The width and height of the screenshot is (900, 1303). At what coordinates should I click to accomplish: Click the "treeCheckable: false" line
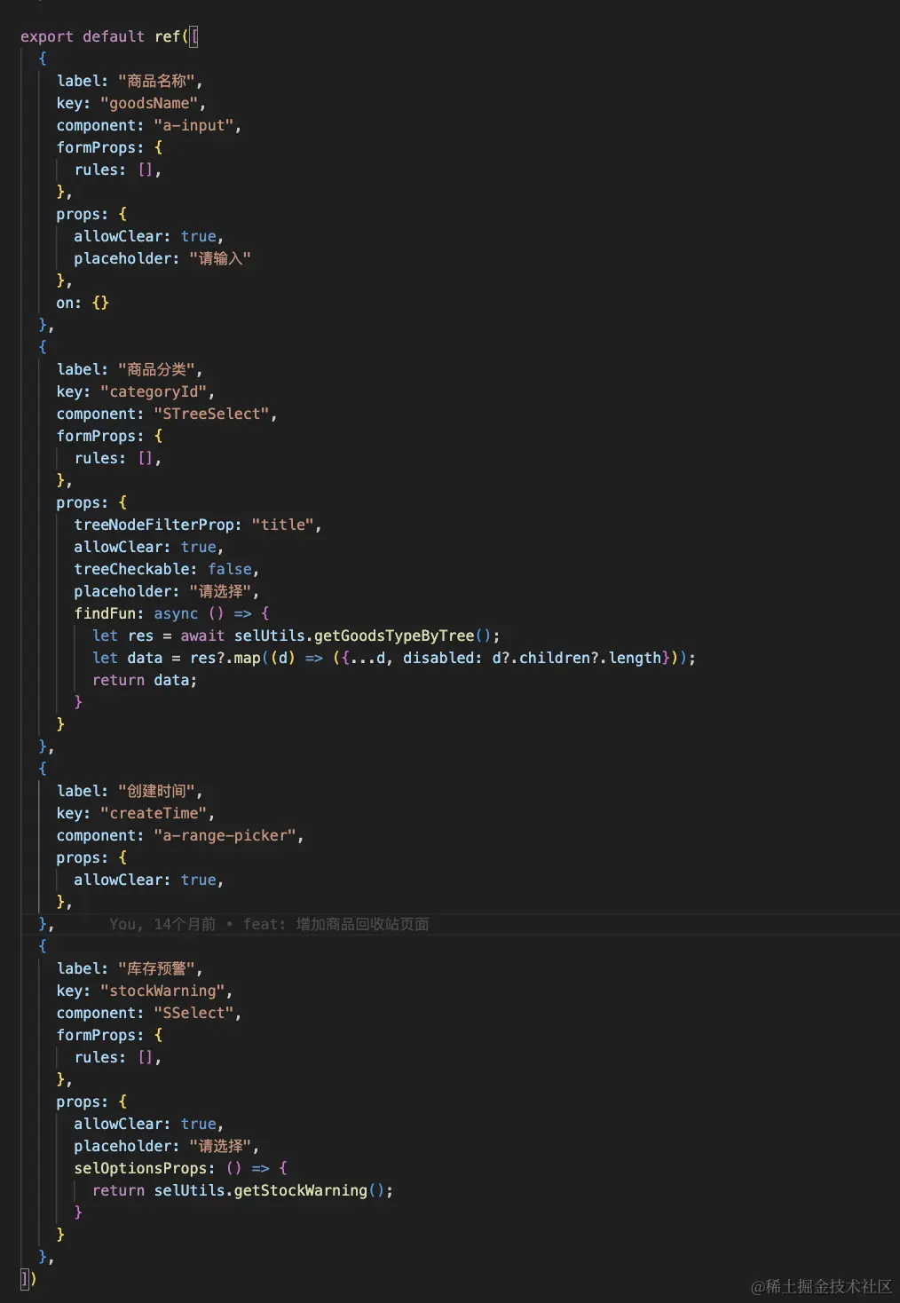tap(167, 569)
